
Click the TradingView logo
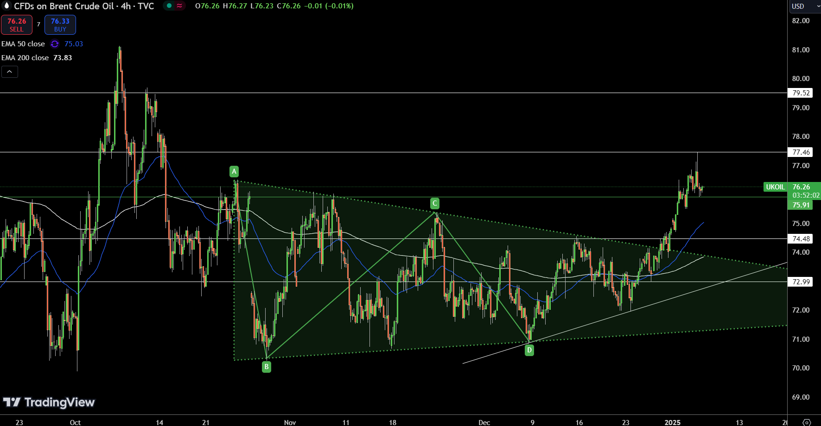[49, 402]
